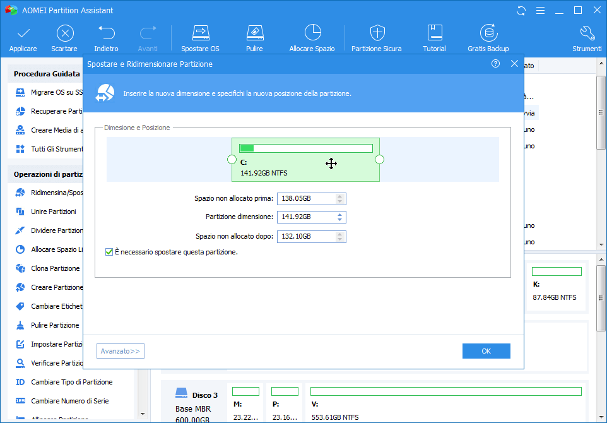Close the Spostare e Ridimensionare dialog
The image size is (607, 423).
[x=514, y=64]
